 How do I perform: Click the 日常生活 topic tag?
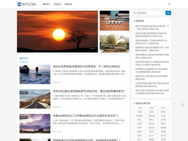point(151,124)
